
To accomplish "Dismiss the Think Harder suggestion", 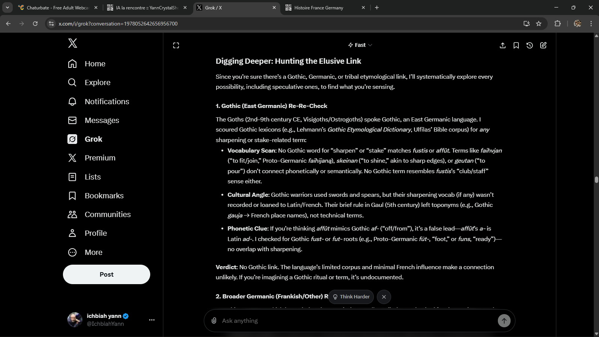I will 384,297.
